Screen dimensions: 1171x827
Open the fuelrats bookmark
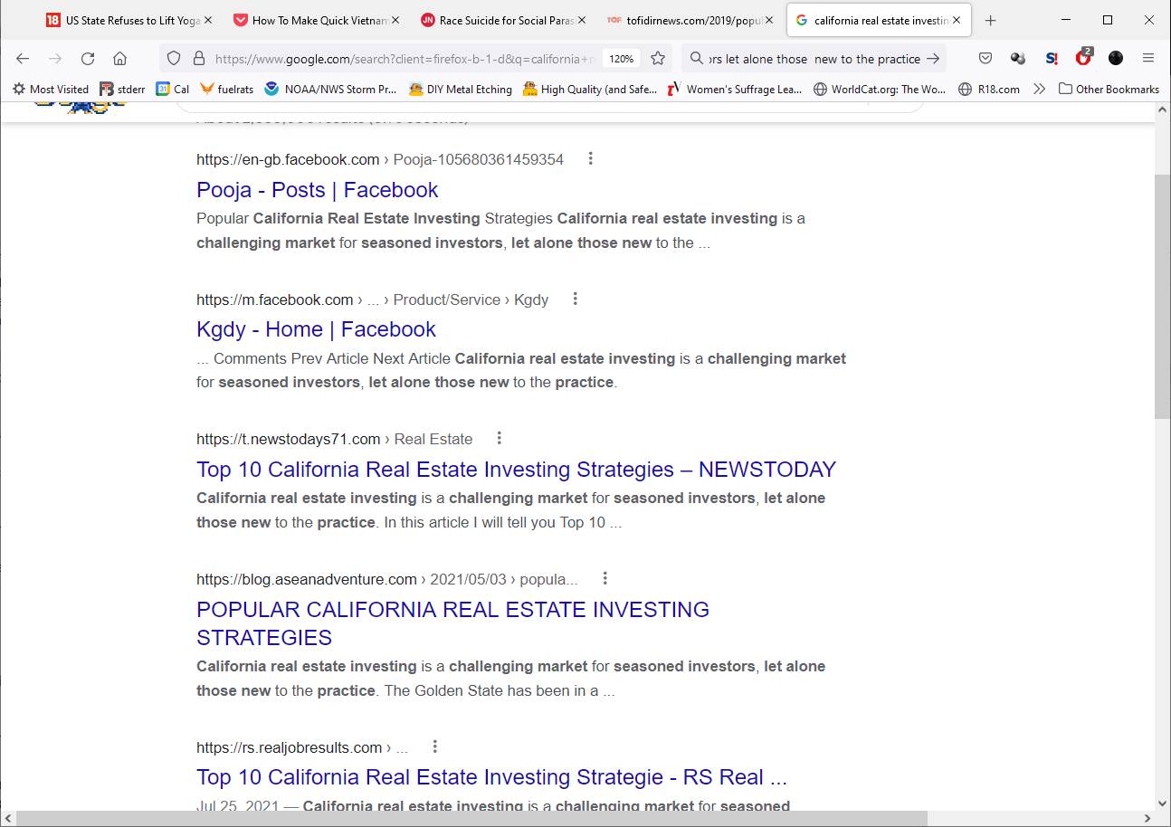227,89
